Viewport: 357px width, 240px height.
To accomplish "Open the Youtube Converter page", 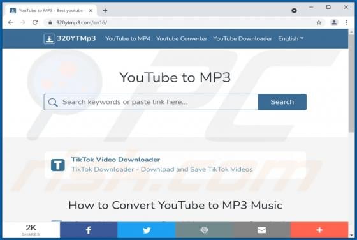I will tap(182, 38).
